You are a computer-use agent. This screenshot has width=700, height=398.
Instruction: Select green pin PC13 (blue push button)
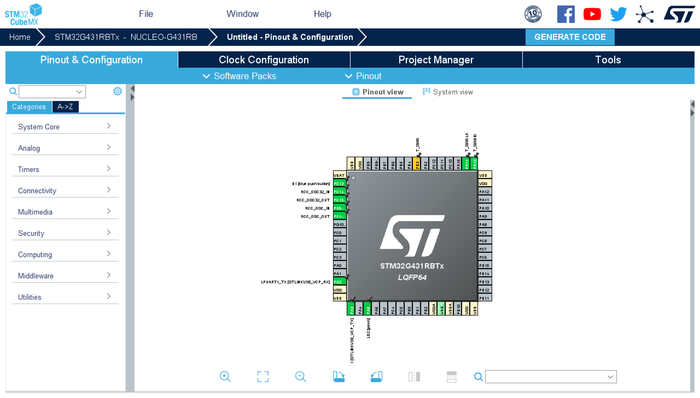(340, 183)
